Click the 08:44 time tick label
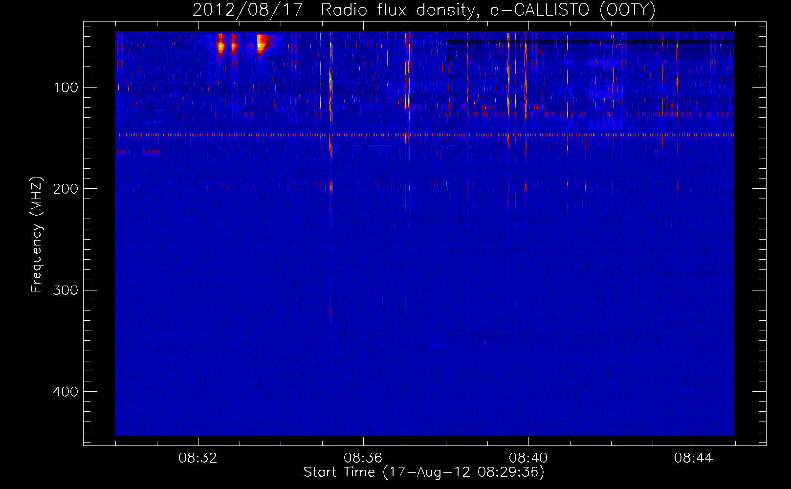Viewport: 791px width, 489px height. point(693,458)
